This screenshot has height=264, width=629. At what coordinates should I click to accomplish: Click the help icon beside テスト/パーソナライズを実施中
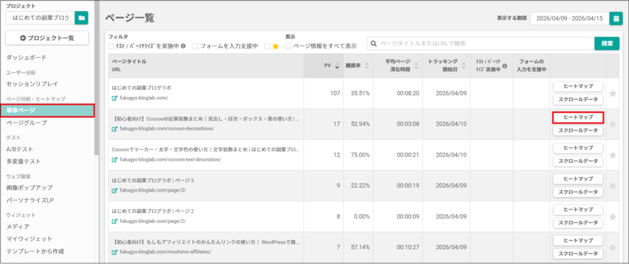click(x=184, y=46)
